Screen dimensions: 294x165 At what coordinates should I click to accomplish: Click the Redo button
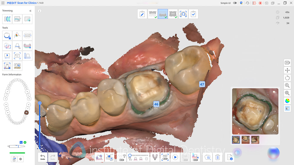click(53, 157)
